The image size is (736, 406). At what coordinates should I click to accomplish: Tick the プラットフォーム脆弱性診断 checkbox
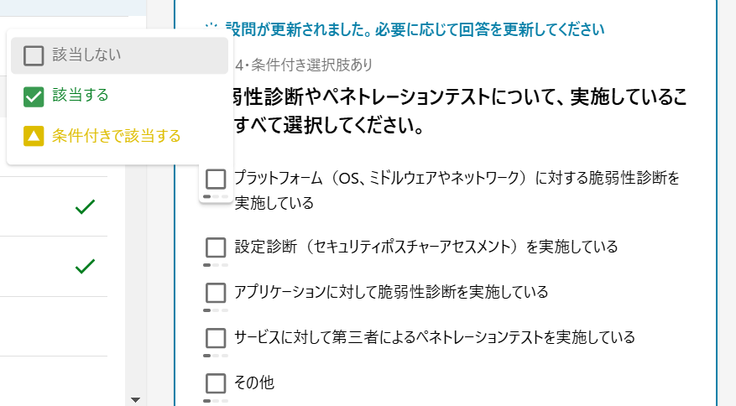(216, 180)
